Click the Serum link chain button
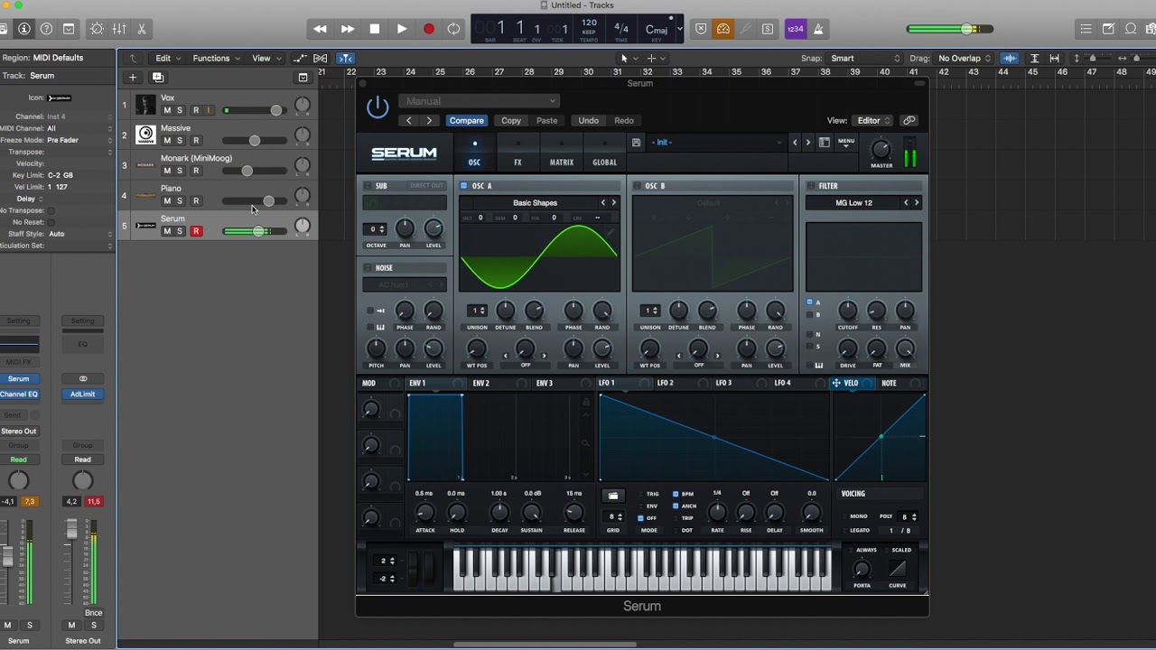 (x=909, y=120)
